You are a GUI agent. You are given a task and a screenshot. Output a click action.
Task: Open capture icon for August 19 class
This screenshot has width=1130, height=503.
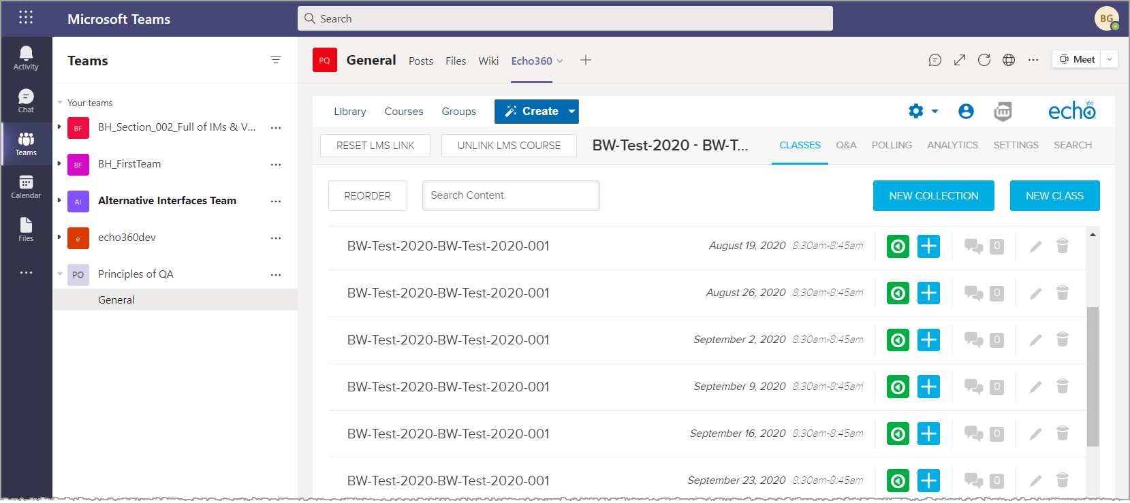[x=898, y=246]
